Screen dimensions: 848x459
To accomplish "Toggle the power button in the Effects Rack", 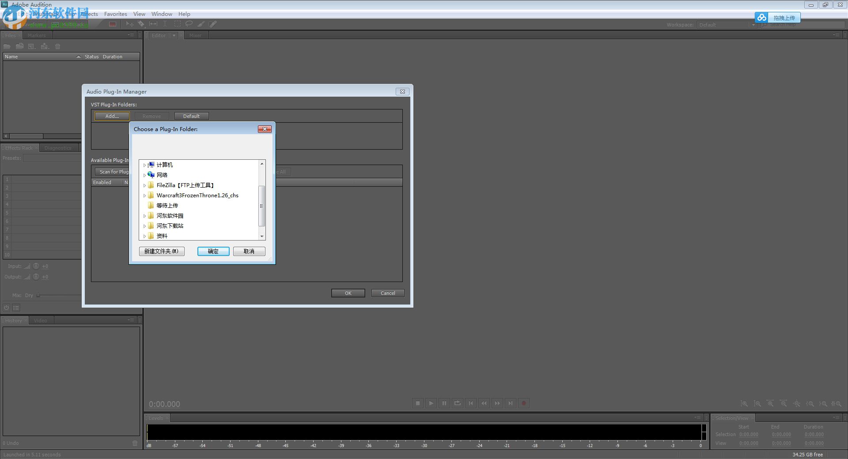I will pyautogui.click(x=6, y=307).
